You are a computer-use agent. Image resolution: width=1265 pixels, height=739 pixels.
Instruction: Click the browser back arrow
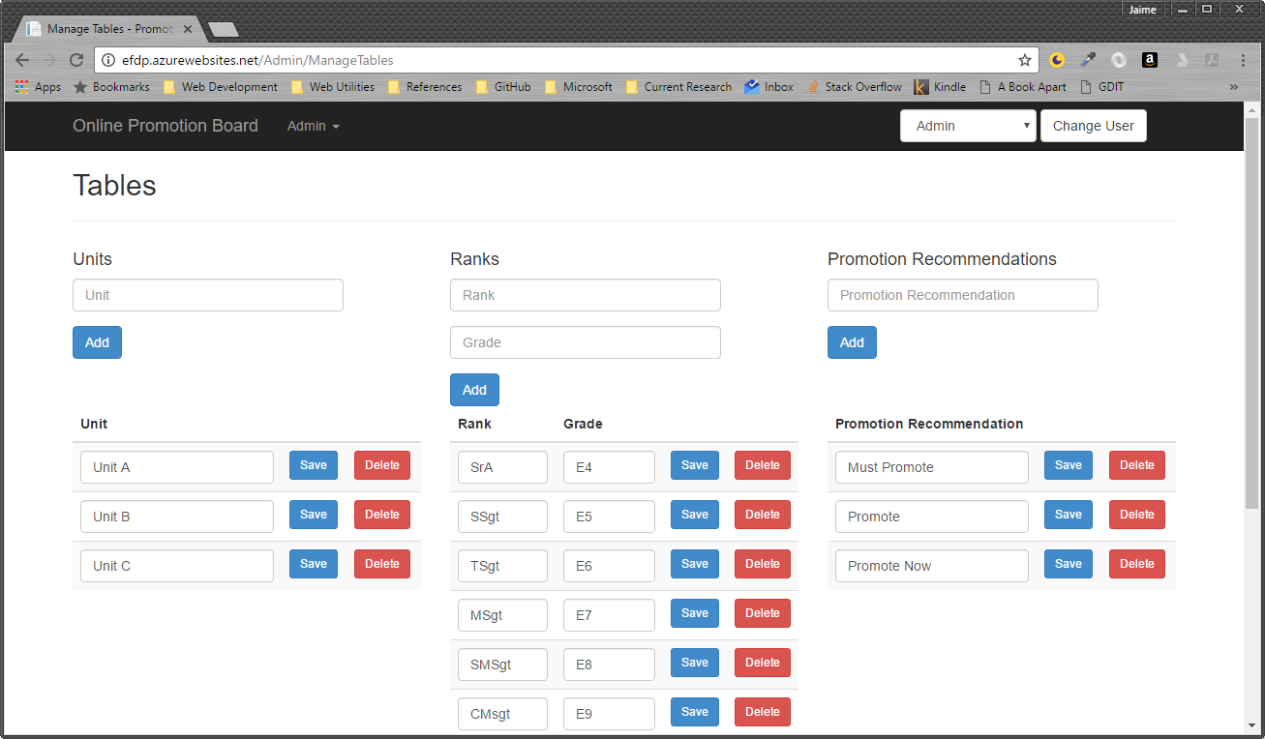click(22, 60)
